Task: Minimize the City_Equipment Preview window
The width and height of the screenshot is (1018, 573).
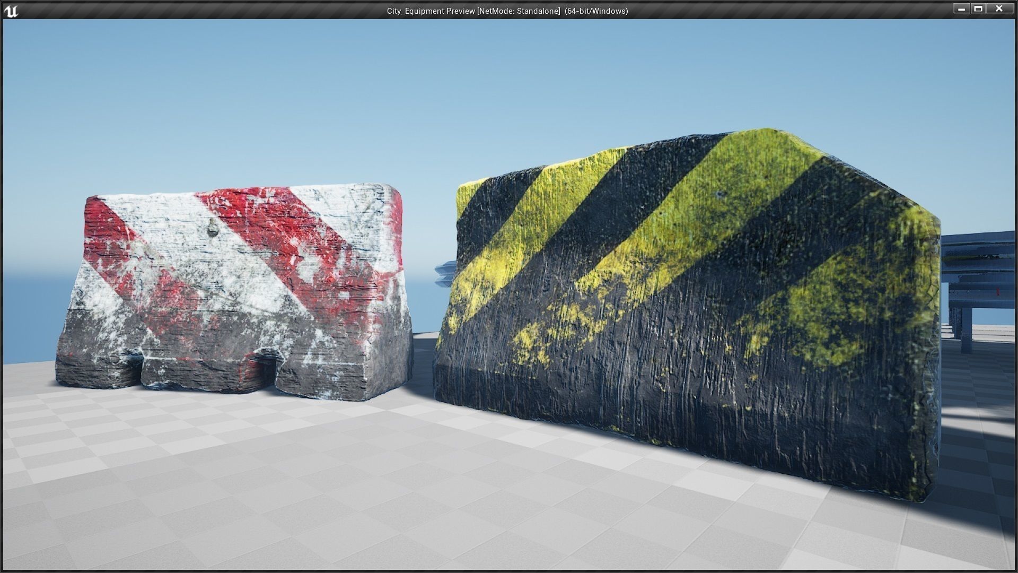Action: [x=961, y=8]
